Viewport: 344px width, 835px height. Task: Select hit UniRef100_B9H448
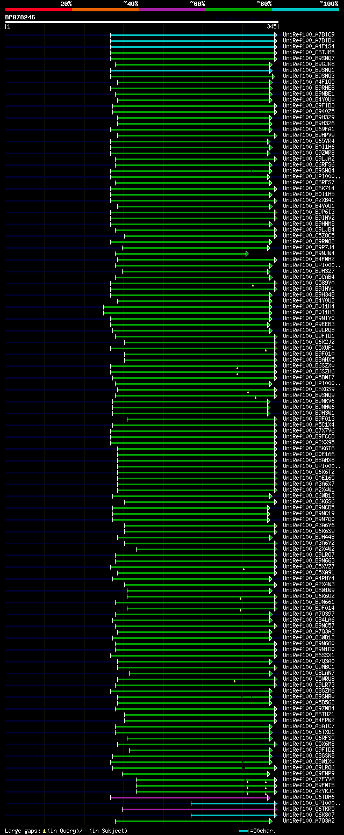(x=309, y=537)
